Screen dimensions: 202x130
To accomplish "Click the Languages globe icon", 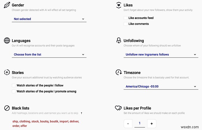I will [7, 41].
